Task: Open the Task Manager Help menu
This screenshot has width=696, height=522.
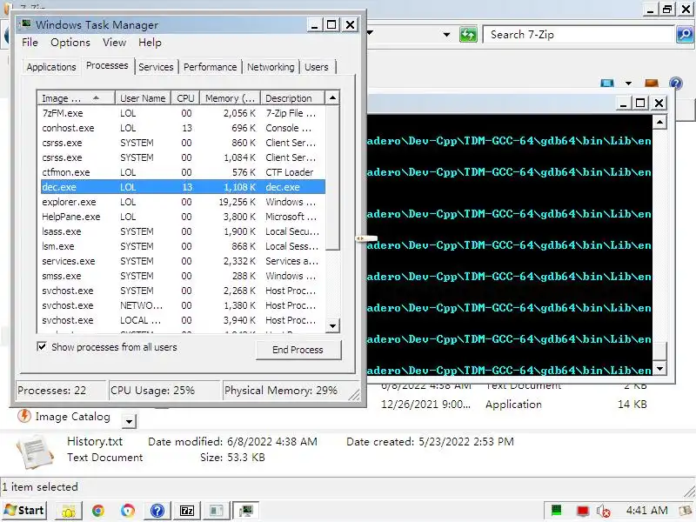Action: [150, 43]
